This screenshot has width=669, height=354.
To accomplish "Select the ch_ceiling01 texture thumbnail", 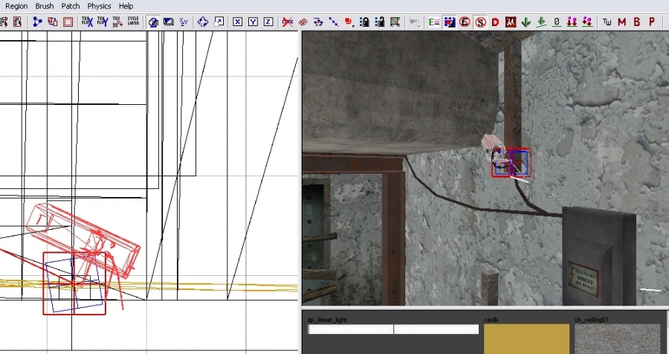I will coord(617,338).
